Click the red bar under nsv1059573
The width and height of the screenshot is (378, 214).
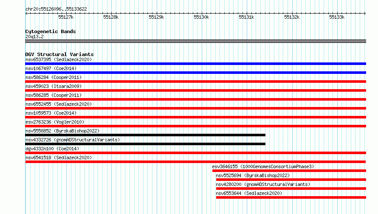[195, 117]
